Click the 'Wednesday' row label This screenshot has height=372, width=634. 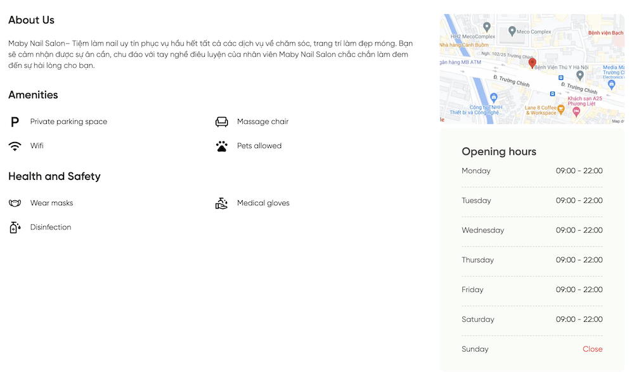point(482,231)
